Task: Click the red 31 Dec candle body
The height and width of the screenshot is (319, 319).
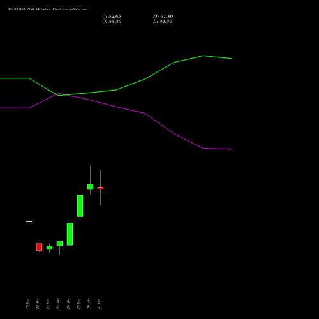Action: 100,188
